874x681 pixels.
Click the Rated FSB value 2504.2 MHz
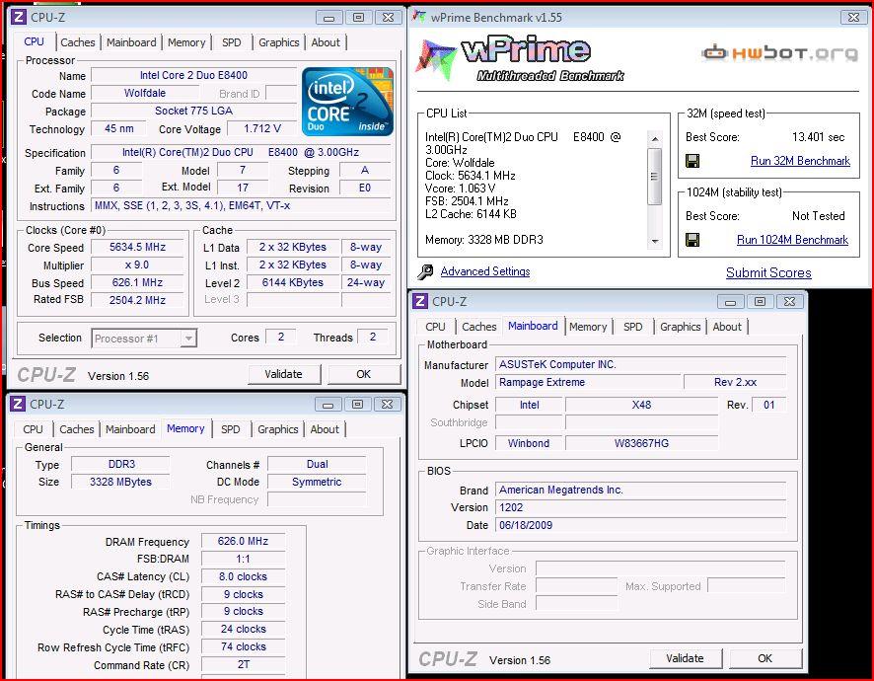coord(137,300)
